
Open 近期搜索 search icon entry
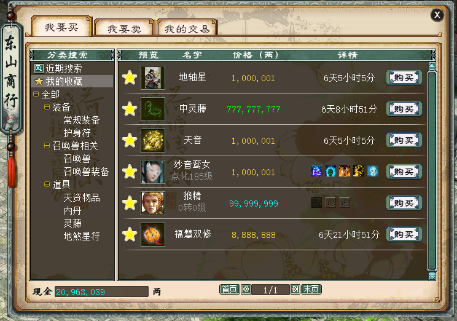39,68
